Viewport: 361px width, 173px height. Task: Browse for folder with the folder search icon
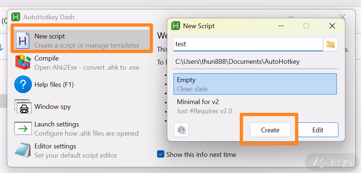pyautogui.click(x=331, y=44)
